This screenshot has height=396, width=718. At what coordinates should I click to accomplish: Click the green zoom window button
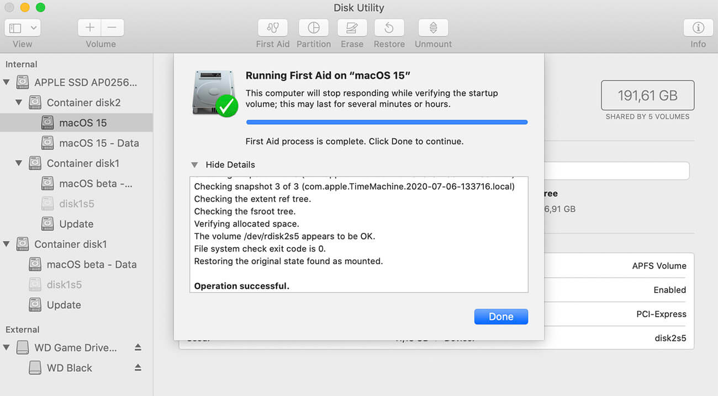40,8
